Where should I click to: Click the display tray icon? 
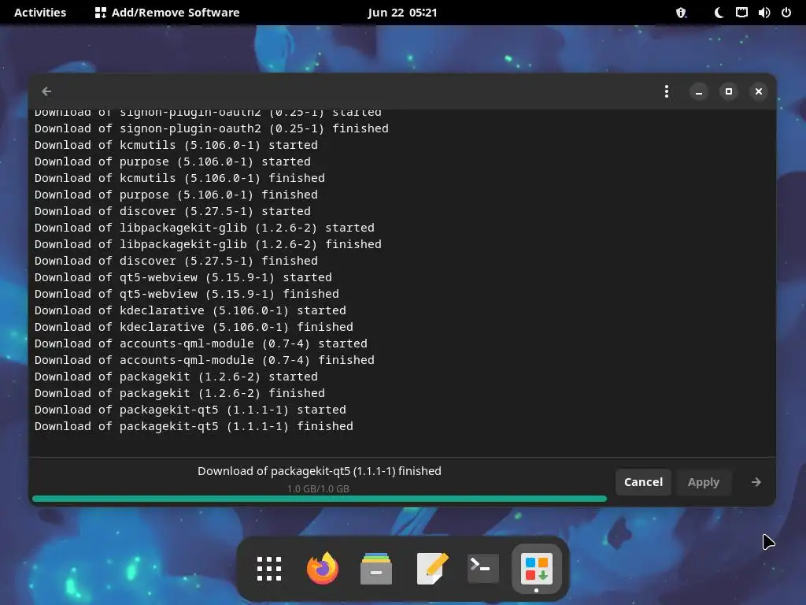point(741,13)
